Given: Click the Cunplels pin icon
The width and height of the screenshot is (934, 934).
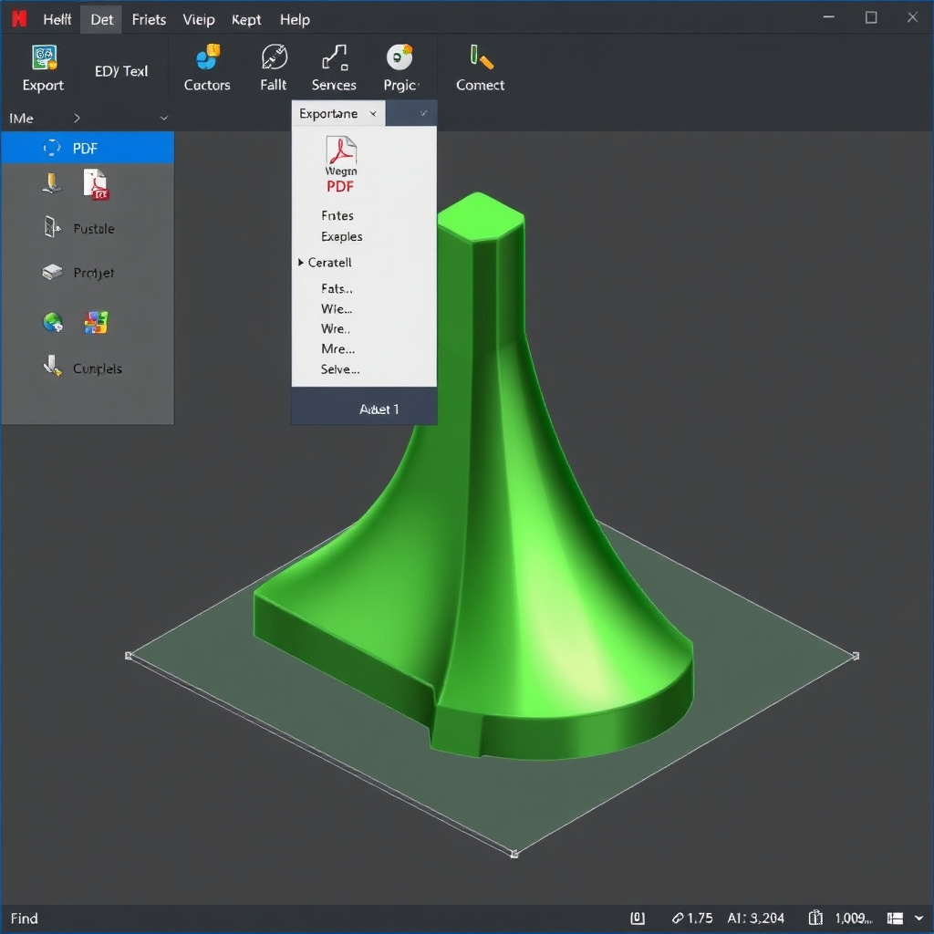Looking at the screenshot, I should pyautogui.click(x=52, y=366).
